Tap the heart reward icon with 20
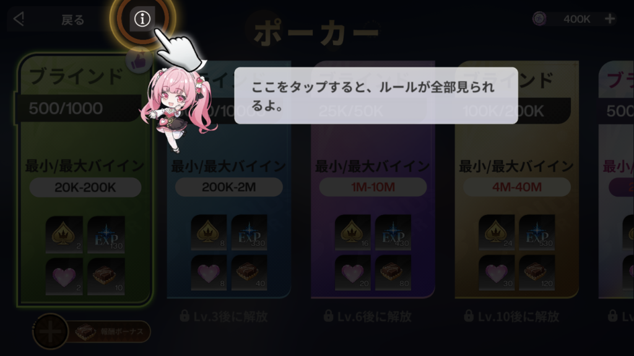Image resolution: width=634 pixels, height=356 pixels. 352,273
